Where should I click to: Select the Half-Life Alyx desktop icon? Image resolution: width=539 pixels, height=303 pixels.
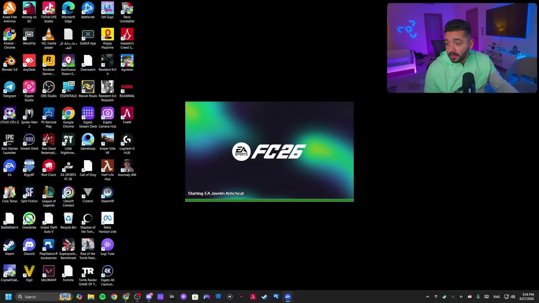[x=107, y=170]
